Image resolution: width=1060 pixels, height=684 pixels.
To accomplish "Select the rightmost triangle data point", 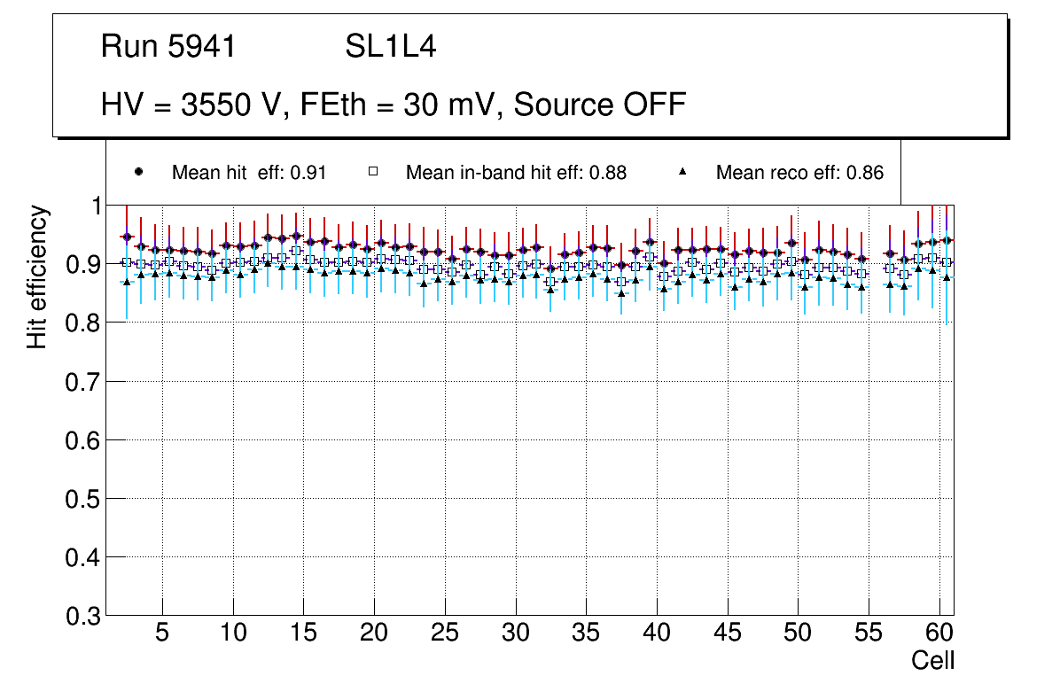I will click(947, 277).
